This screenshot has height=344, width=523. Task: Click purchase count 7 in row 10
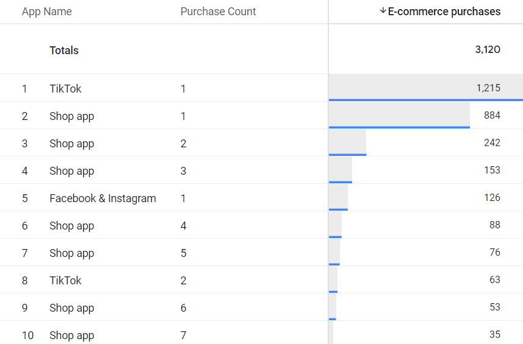pyautogui.click(x=183, y=335)
